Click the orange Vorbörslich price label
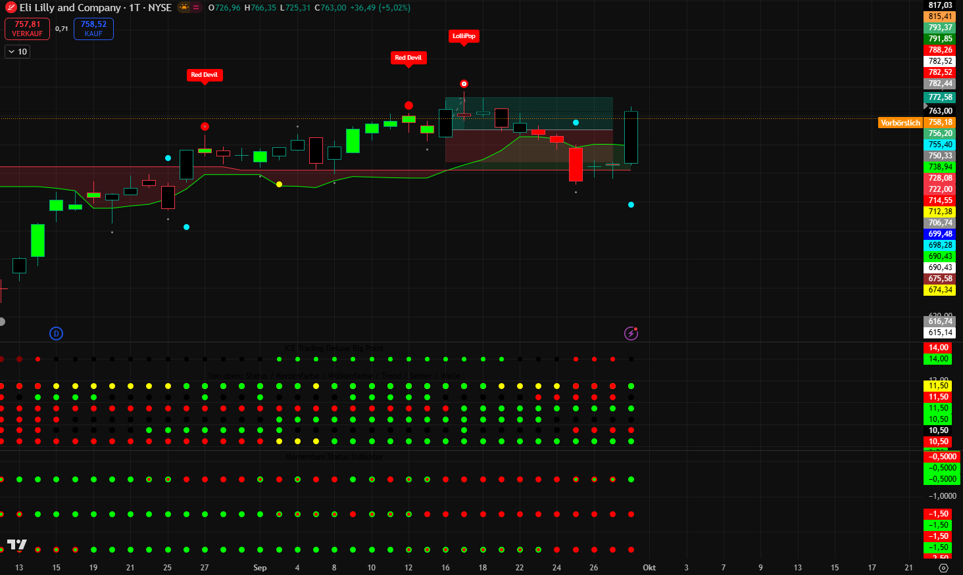Viewport: 963px width, 575px height. 901,123
